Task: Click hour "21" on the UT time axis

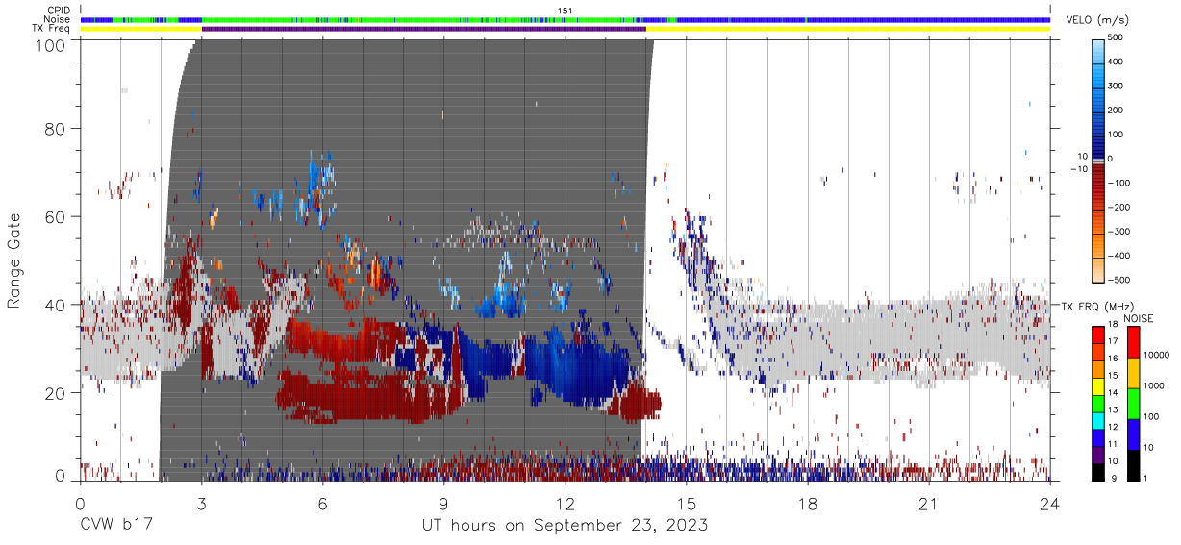Action: (x=929, y=504)
